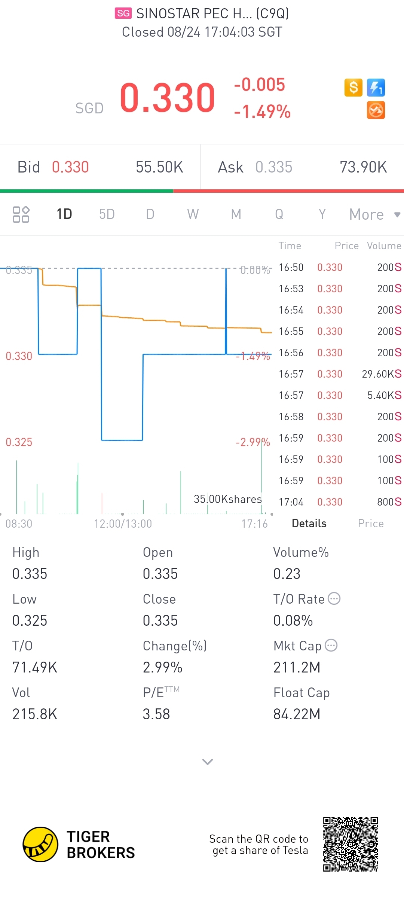Expand the More timeframes dropdown
This screenshot has width=404, height=909.
(374, 214)
